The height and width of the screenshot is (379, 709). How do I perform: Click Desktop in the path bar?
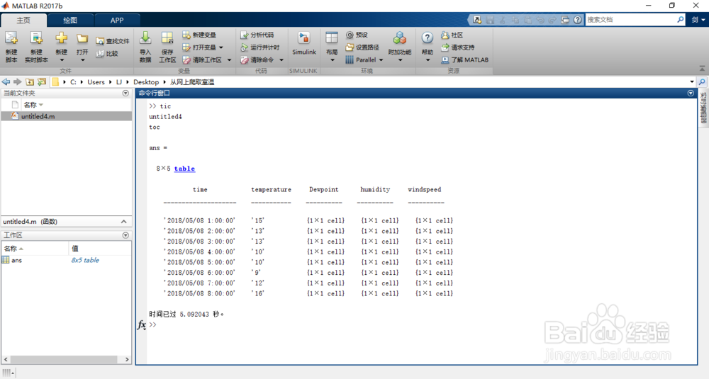(146, 81)
